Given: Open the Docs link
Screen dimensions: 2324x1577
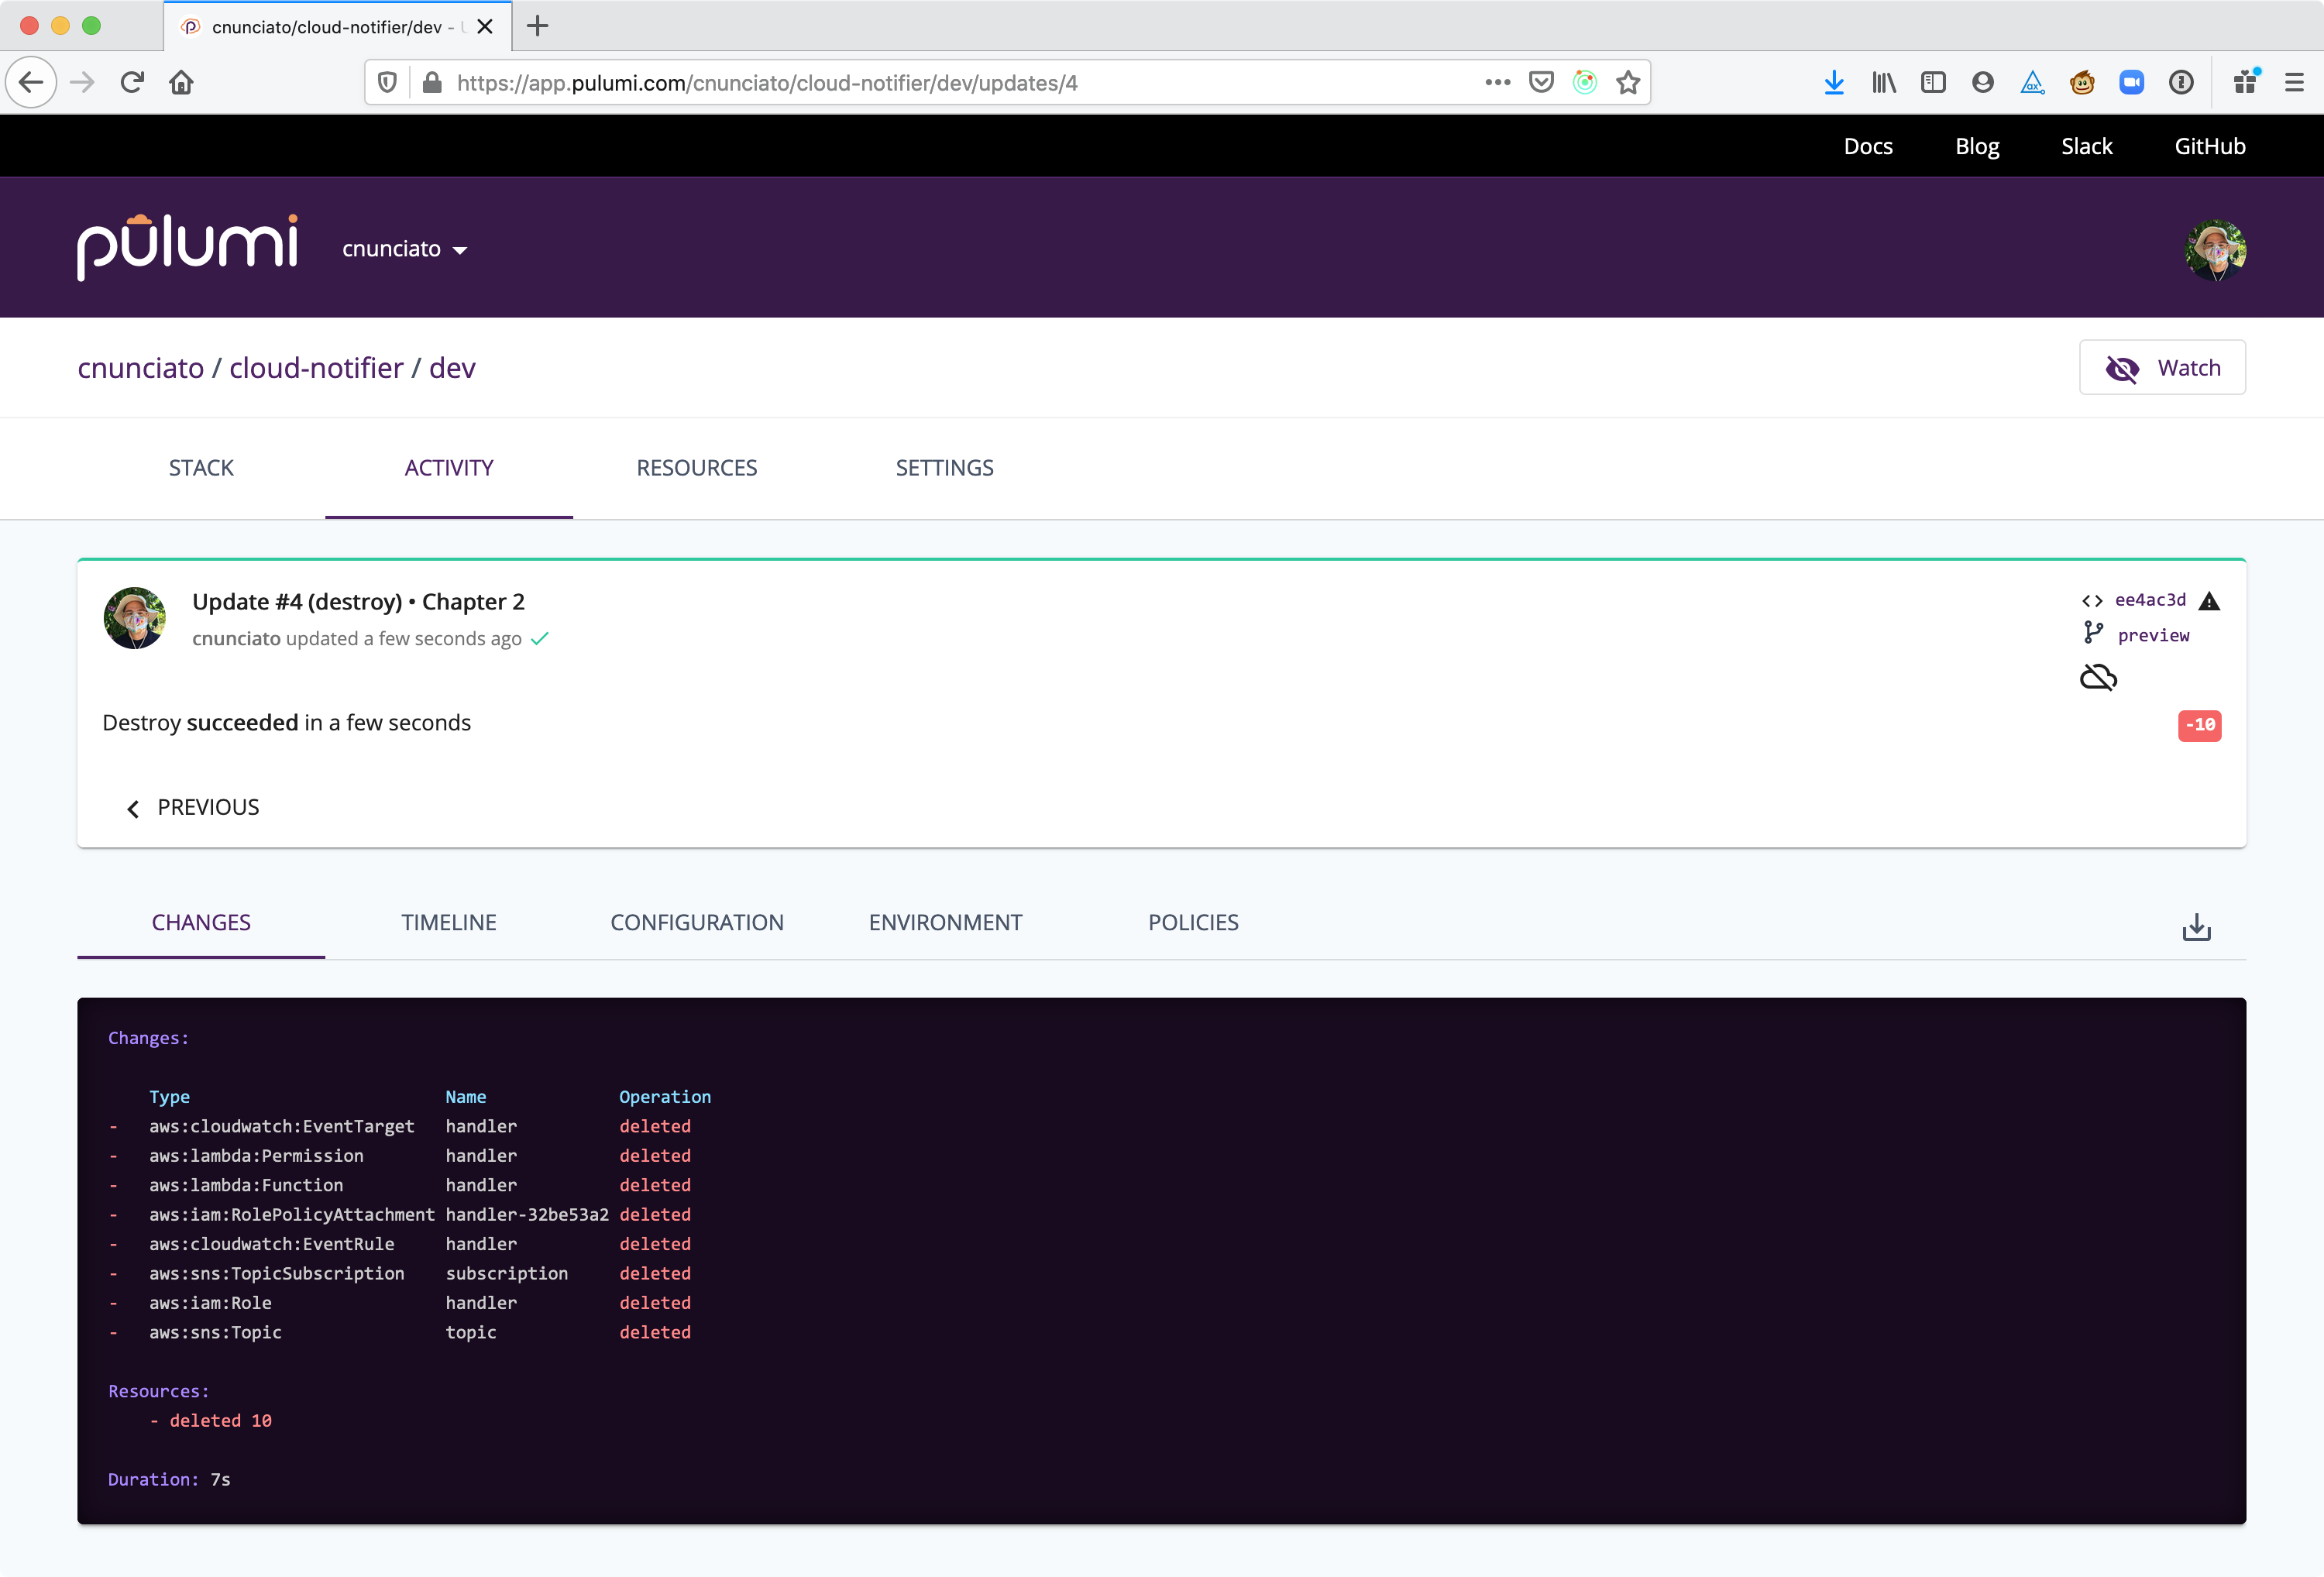Looking at the screenshot, I should point(1868,146).
